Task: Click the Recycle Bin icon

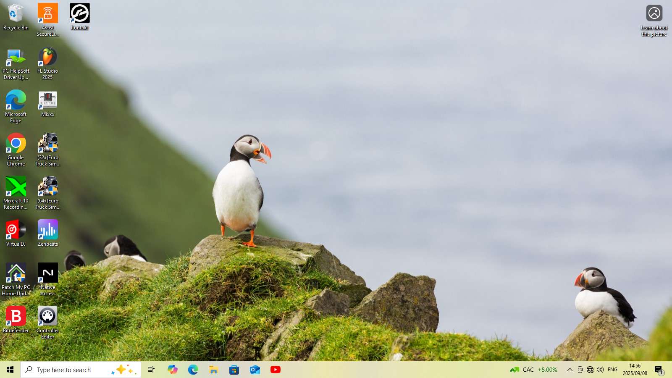Action: pyautogui.click(x=16, y=14)
